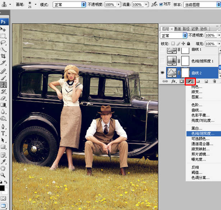Select the Hand tool

(3, 168)
